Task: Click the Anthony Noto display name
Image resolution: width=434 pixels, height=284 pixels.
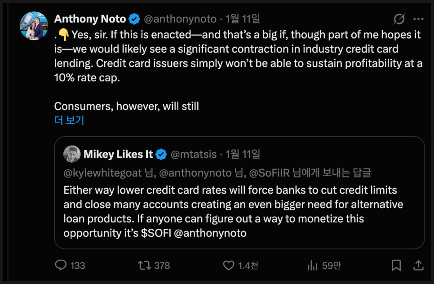Action: 90,19
